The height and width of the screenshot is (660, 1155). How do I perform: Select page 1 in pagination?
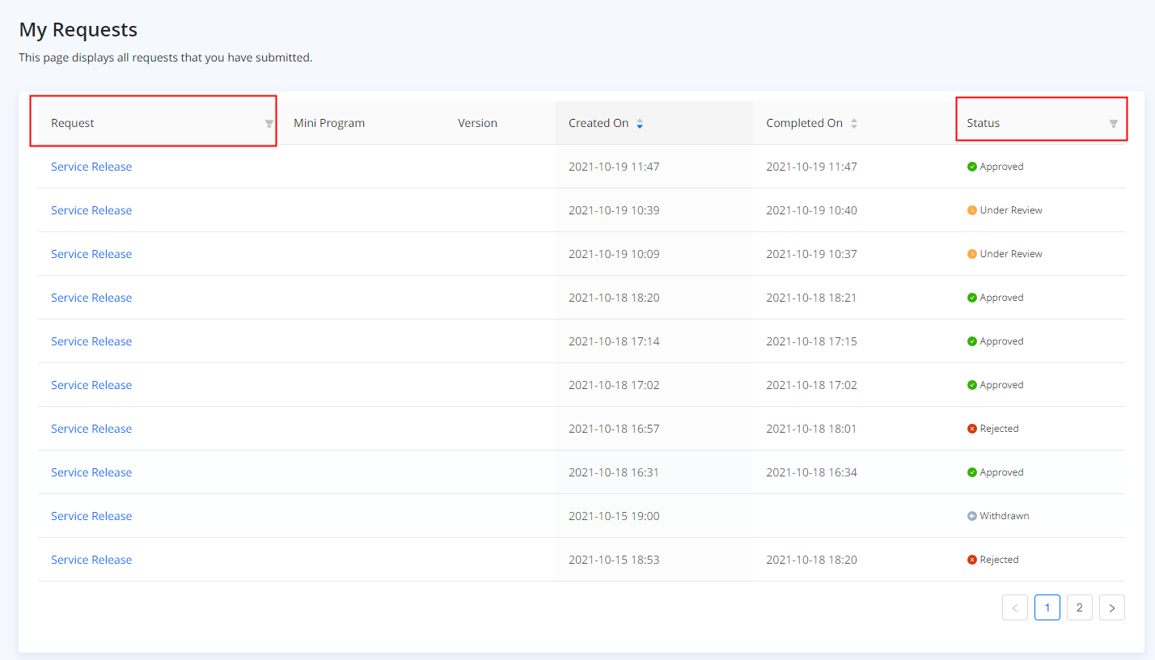click(x=1047, y=607)
